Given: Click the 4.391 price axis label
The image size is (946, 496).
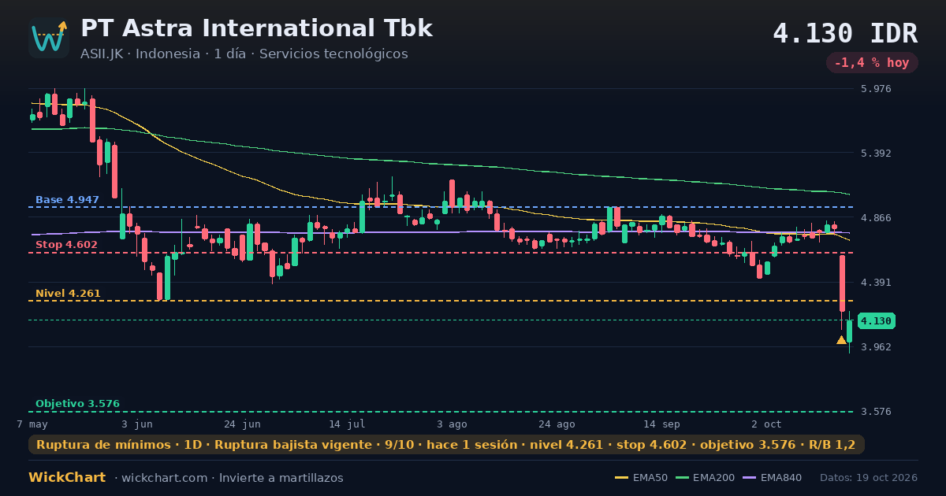Looking at the screenshot, I should click(x=876, y=283).
